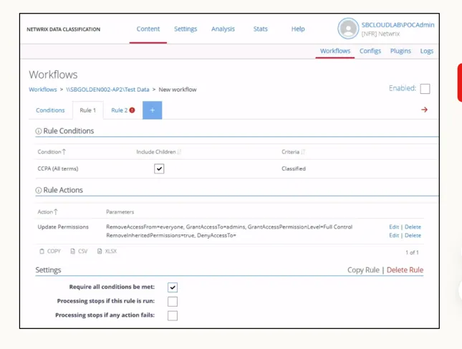
Task: Click the CCPA (All terms) condition cell
Action: [x=58, y=168]
